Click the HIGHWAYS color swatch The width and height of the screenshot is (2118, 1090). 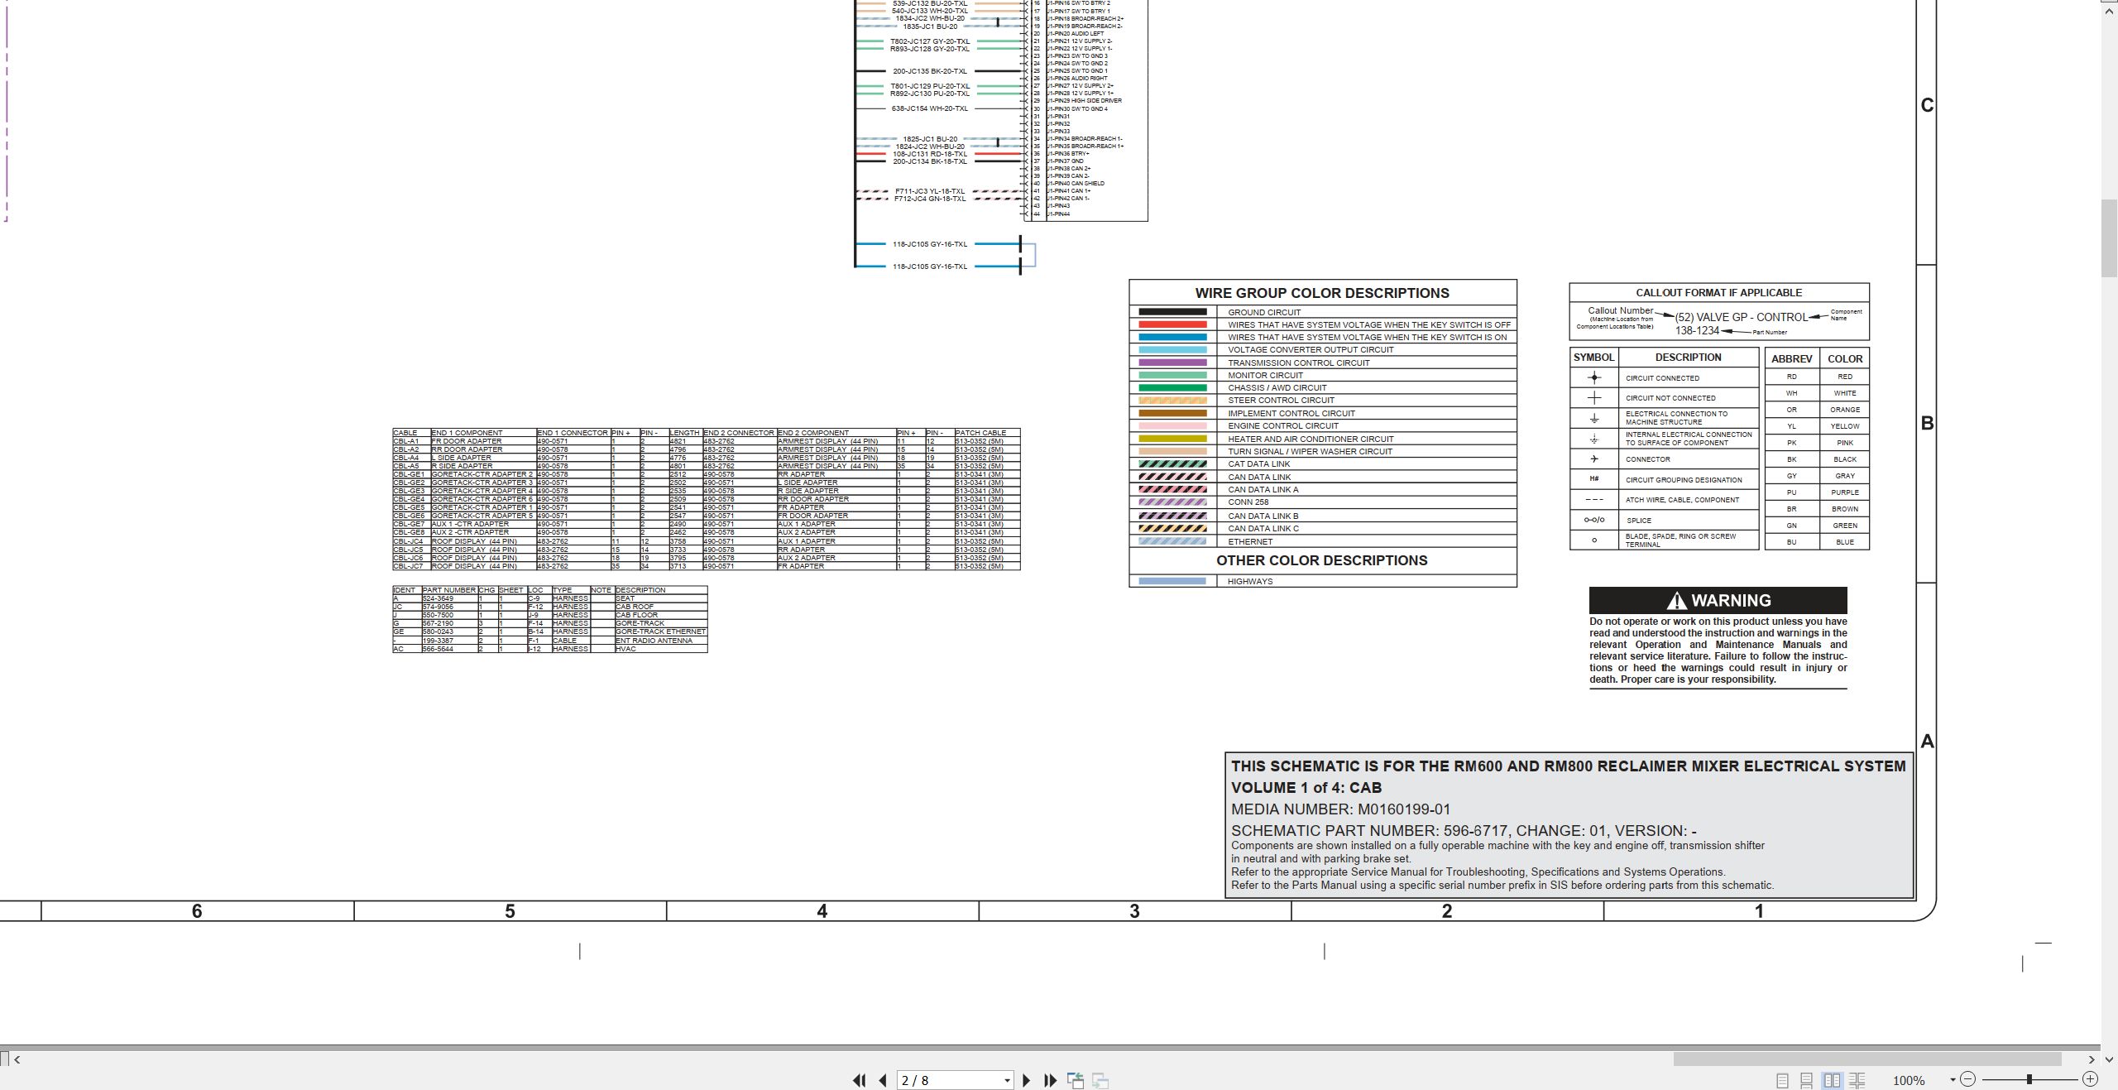(x=1172, y=581)
